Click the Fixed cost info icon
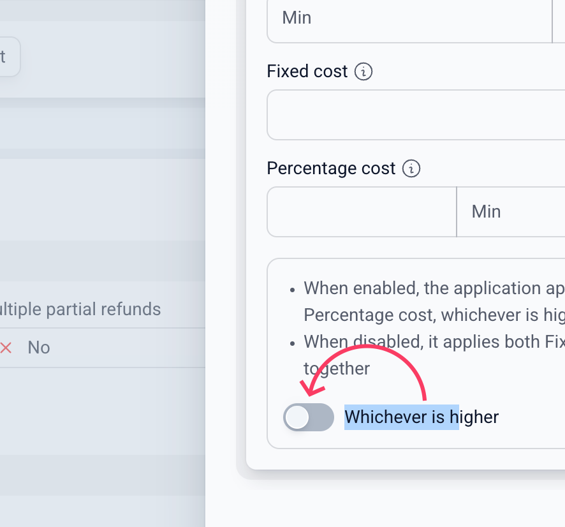Image resolution: width=565 pixels, height=527 pixels. pyautogui.click(x=363, y=71)
